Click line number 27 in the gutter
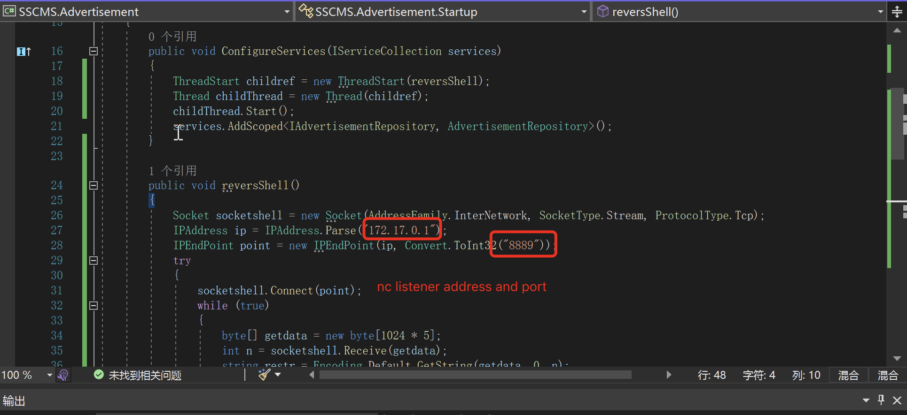The image size is (907, 415). (57, 230)
